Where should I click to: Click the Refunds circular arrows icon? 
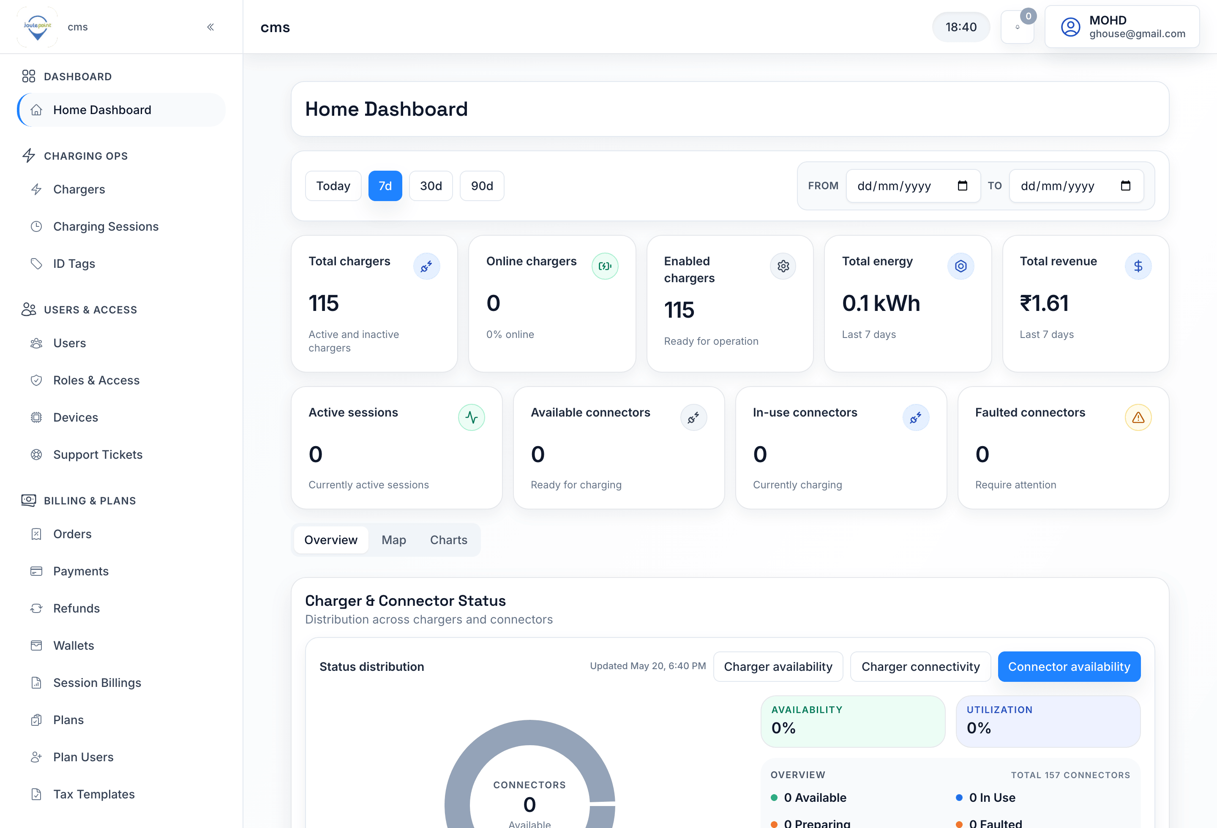click(x=36, y=608)
